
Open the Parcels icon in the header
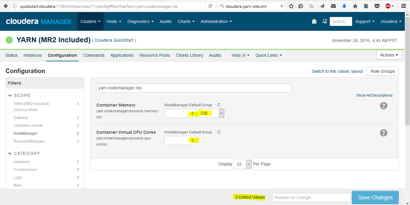314,21
